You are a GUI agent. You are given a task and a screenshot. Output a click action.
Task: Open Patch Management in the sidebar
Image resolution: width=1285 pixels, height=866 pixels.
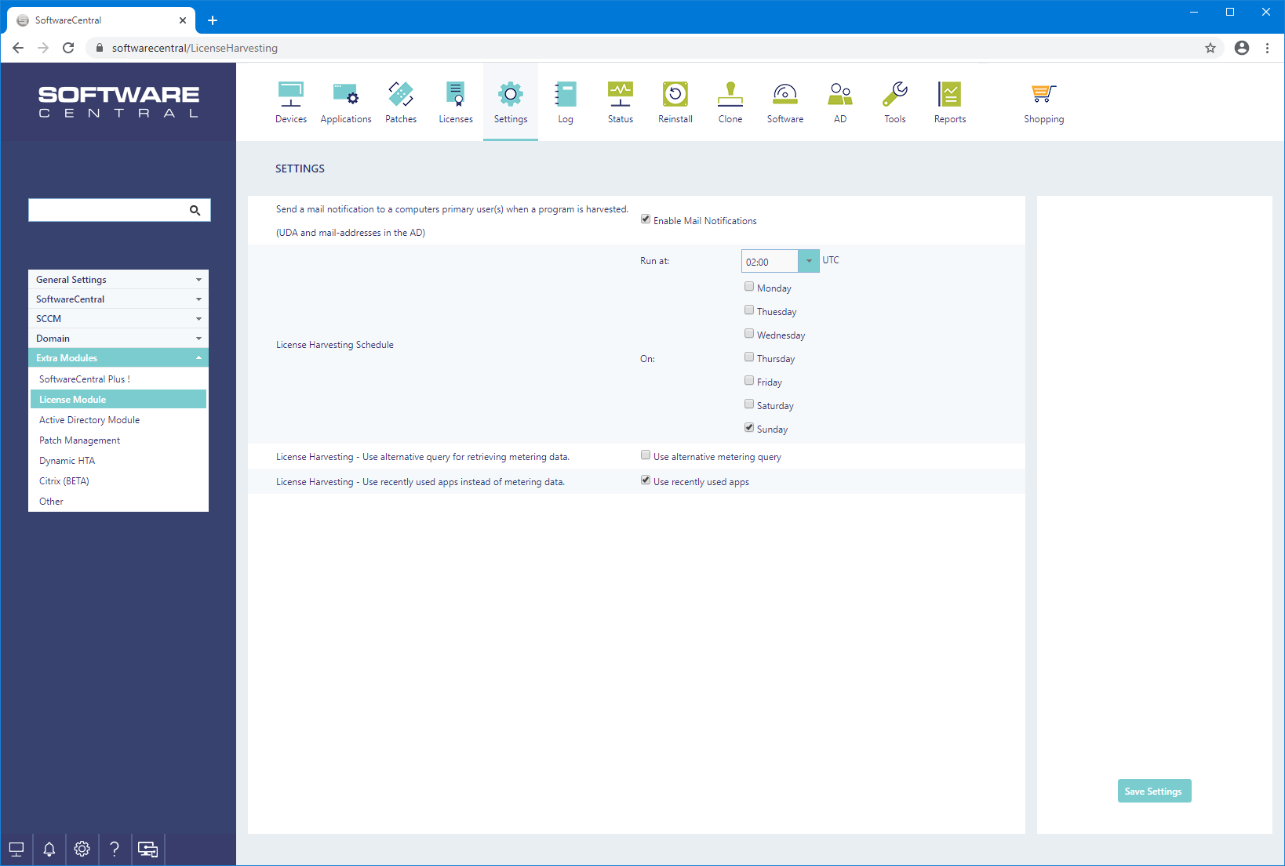click(80, 440)
